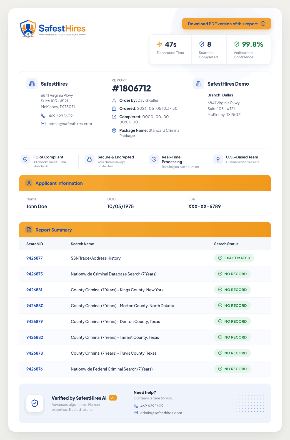
Task: Open search ID 9426875
Action: pos(34,274)
